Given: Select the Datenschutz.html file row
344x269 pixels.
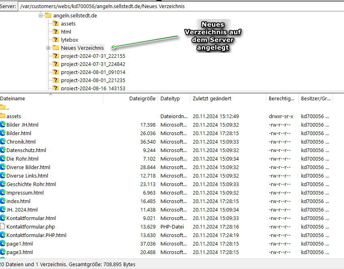Looking at the screenshot, I should (x=26, y=150).
